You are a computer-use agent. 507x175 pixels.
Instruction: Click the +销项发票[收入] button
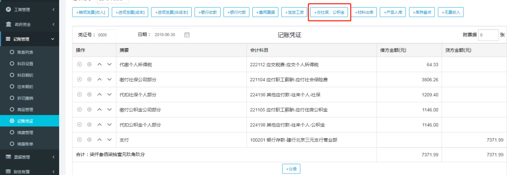[90, 12]
